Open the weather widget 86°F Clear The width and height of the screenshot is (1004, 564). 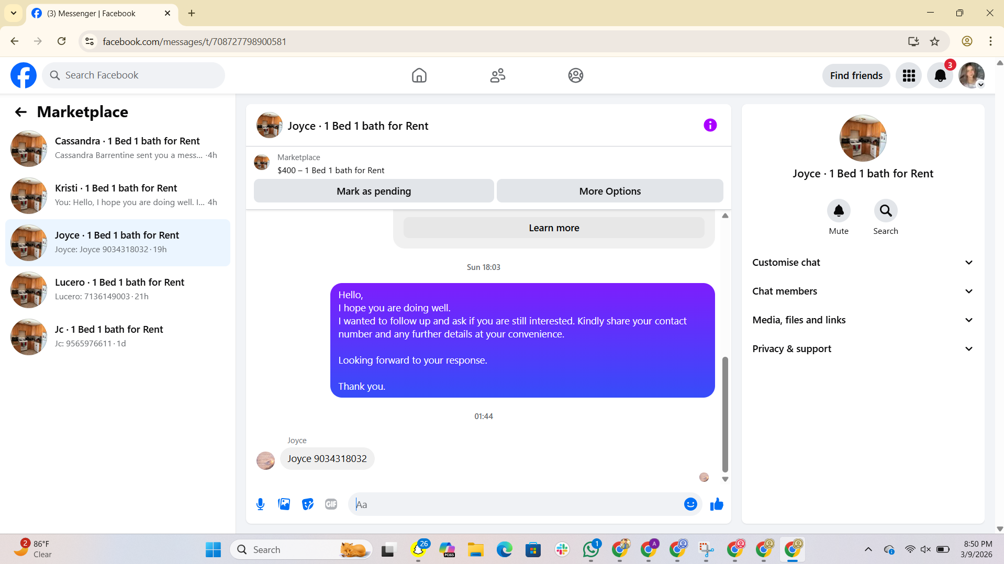pyautogui.click(x=33, y=549)
